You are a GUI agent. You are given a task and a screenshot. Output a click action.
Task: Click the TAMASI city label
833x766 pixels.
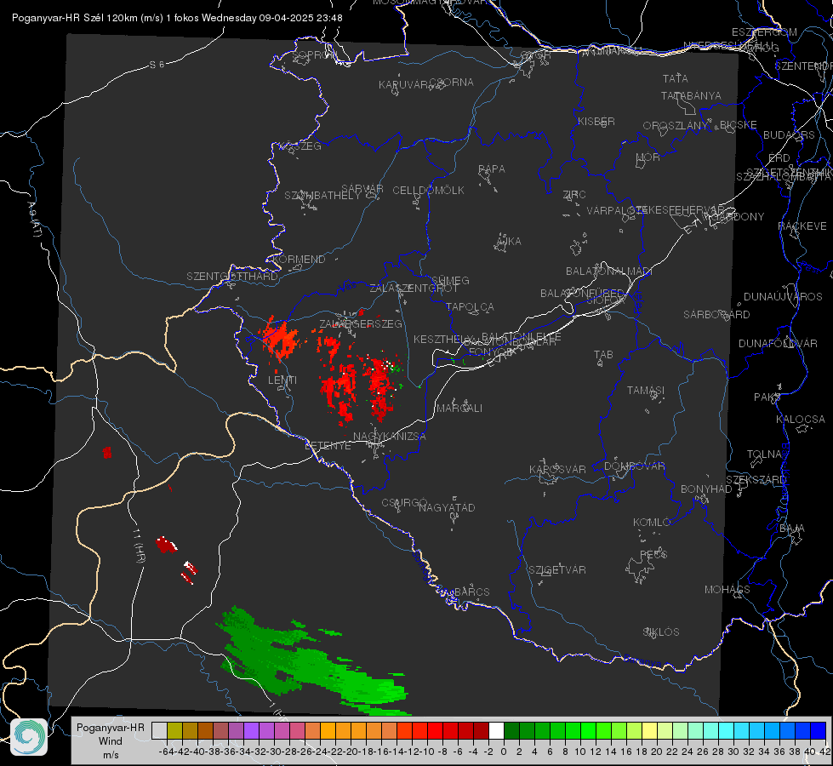click(x=646, y=390)
